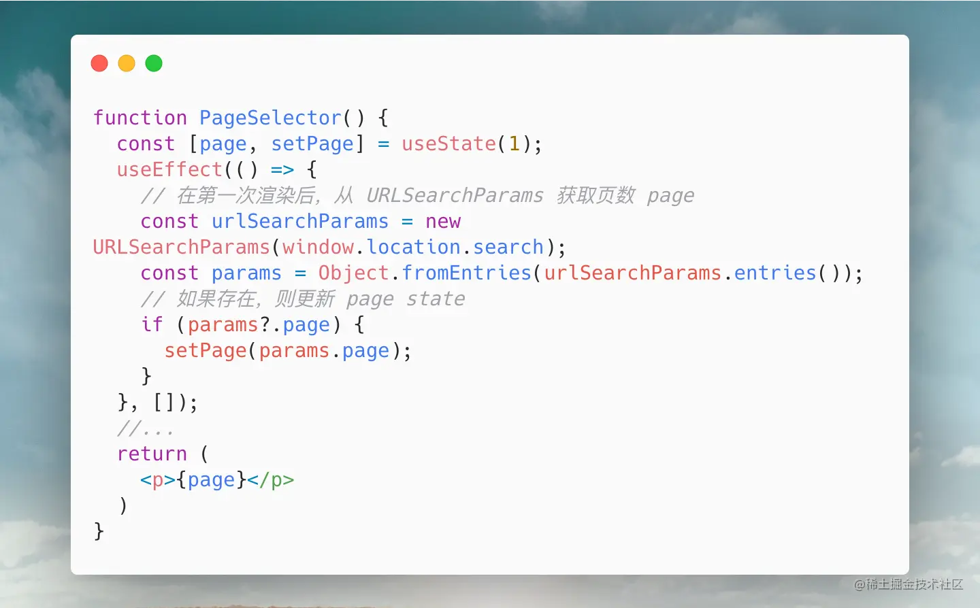
Task: Click the function name PageSelector
Action: [x=270, y=118]
